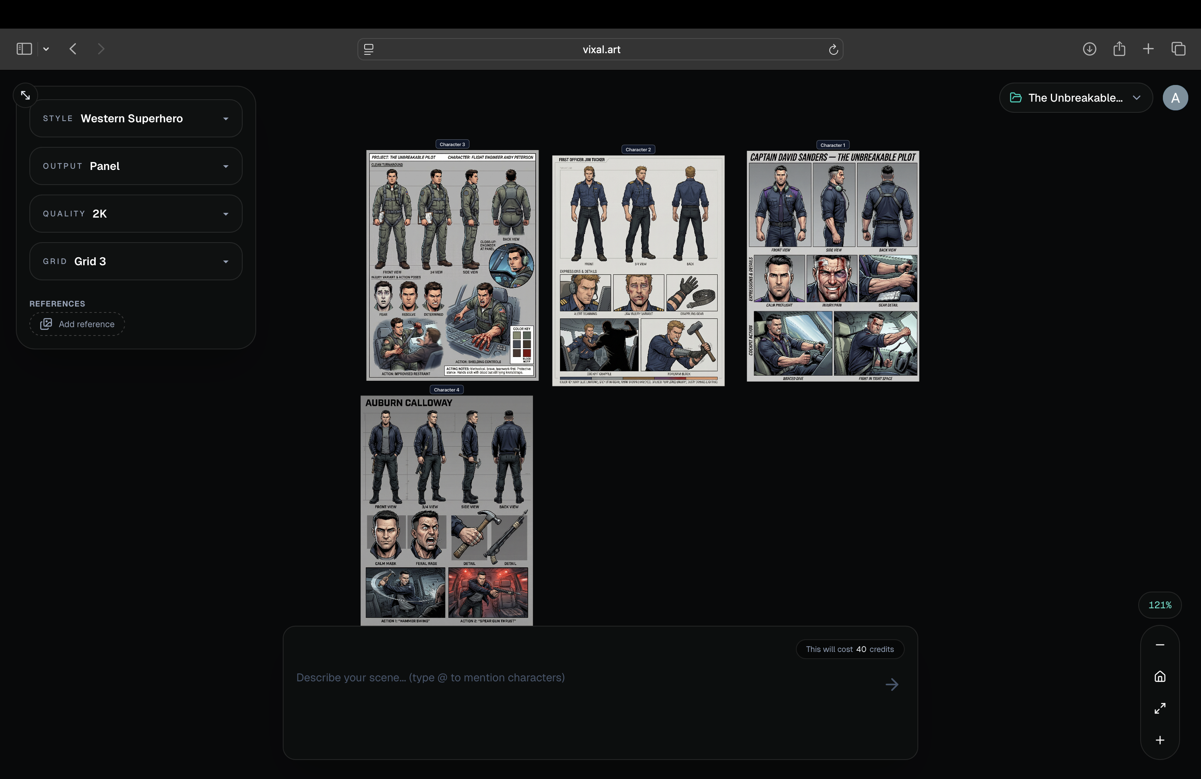Open the Style dropdown showing Western Superhero
The width and height of the screenshot is (1201, 779).
[x=135, y=118]
